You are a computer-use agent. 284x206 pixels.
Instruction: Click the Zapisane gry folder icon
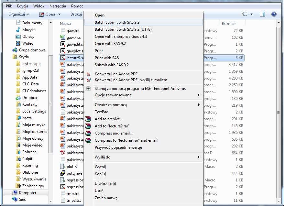coord(18,186)
